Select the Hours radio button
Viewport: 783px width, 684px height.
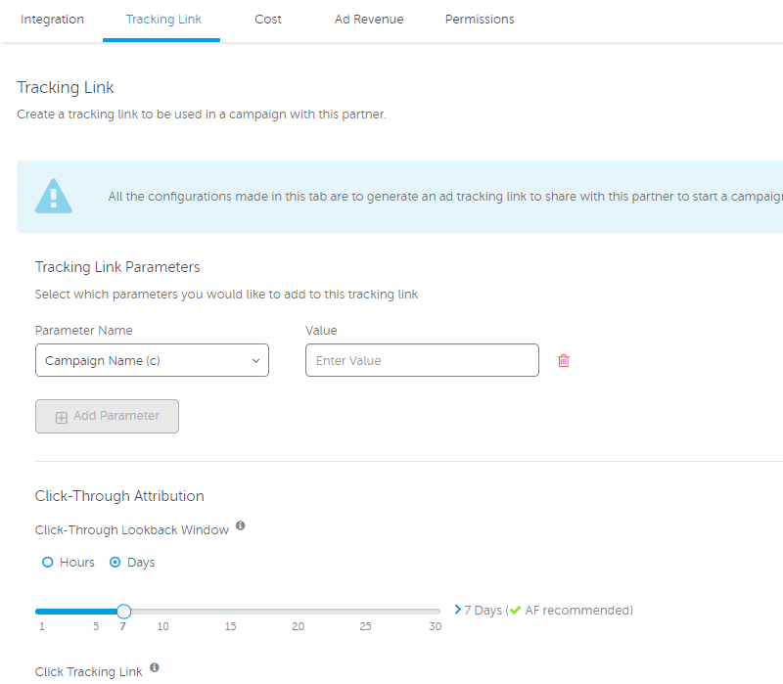pos(48,563)
